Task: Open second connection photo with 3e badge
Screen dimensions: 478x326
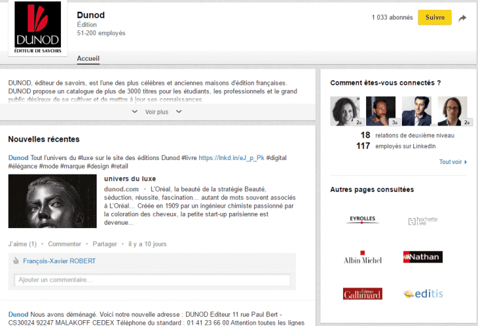Action: pyautogui.click(x=380, y=111)
